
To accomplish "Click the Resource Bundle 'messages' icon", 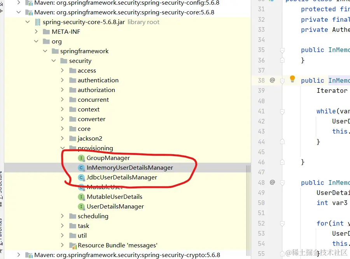I will coord(73,245).
